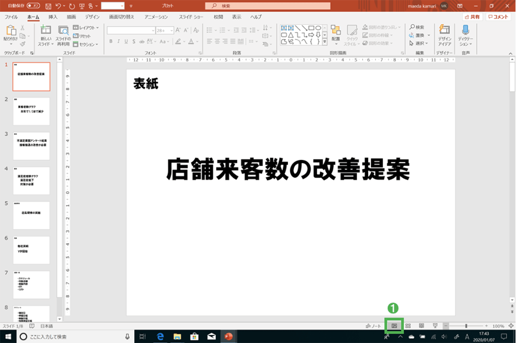
Task: Click the bullets list icon
Action: (209, 30)
